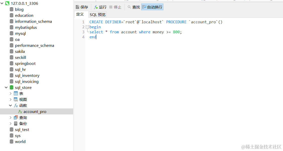Place cursor after end in editor
The image size is (283, 151).
point(96,37)
